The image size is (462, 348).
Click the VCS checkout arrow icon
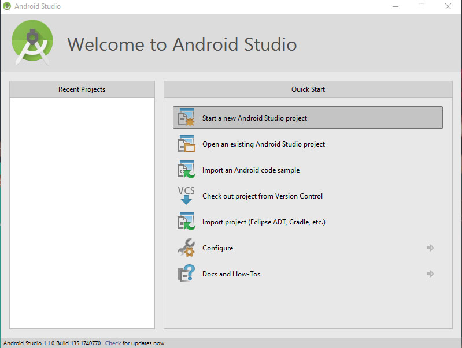click(186, 196)
